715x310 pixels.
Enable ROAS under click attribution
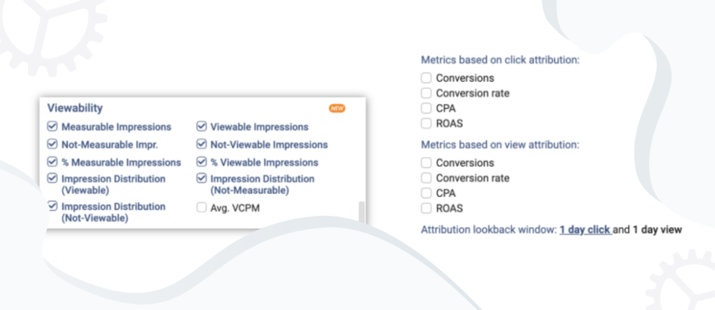[426, 123]
